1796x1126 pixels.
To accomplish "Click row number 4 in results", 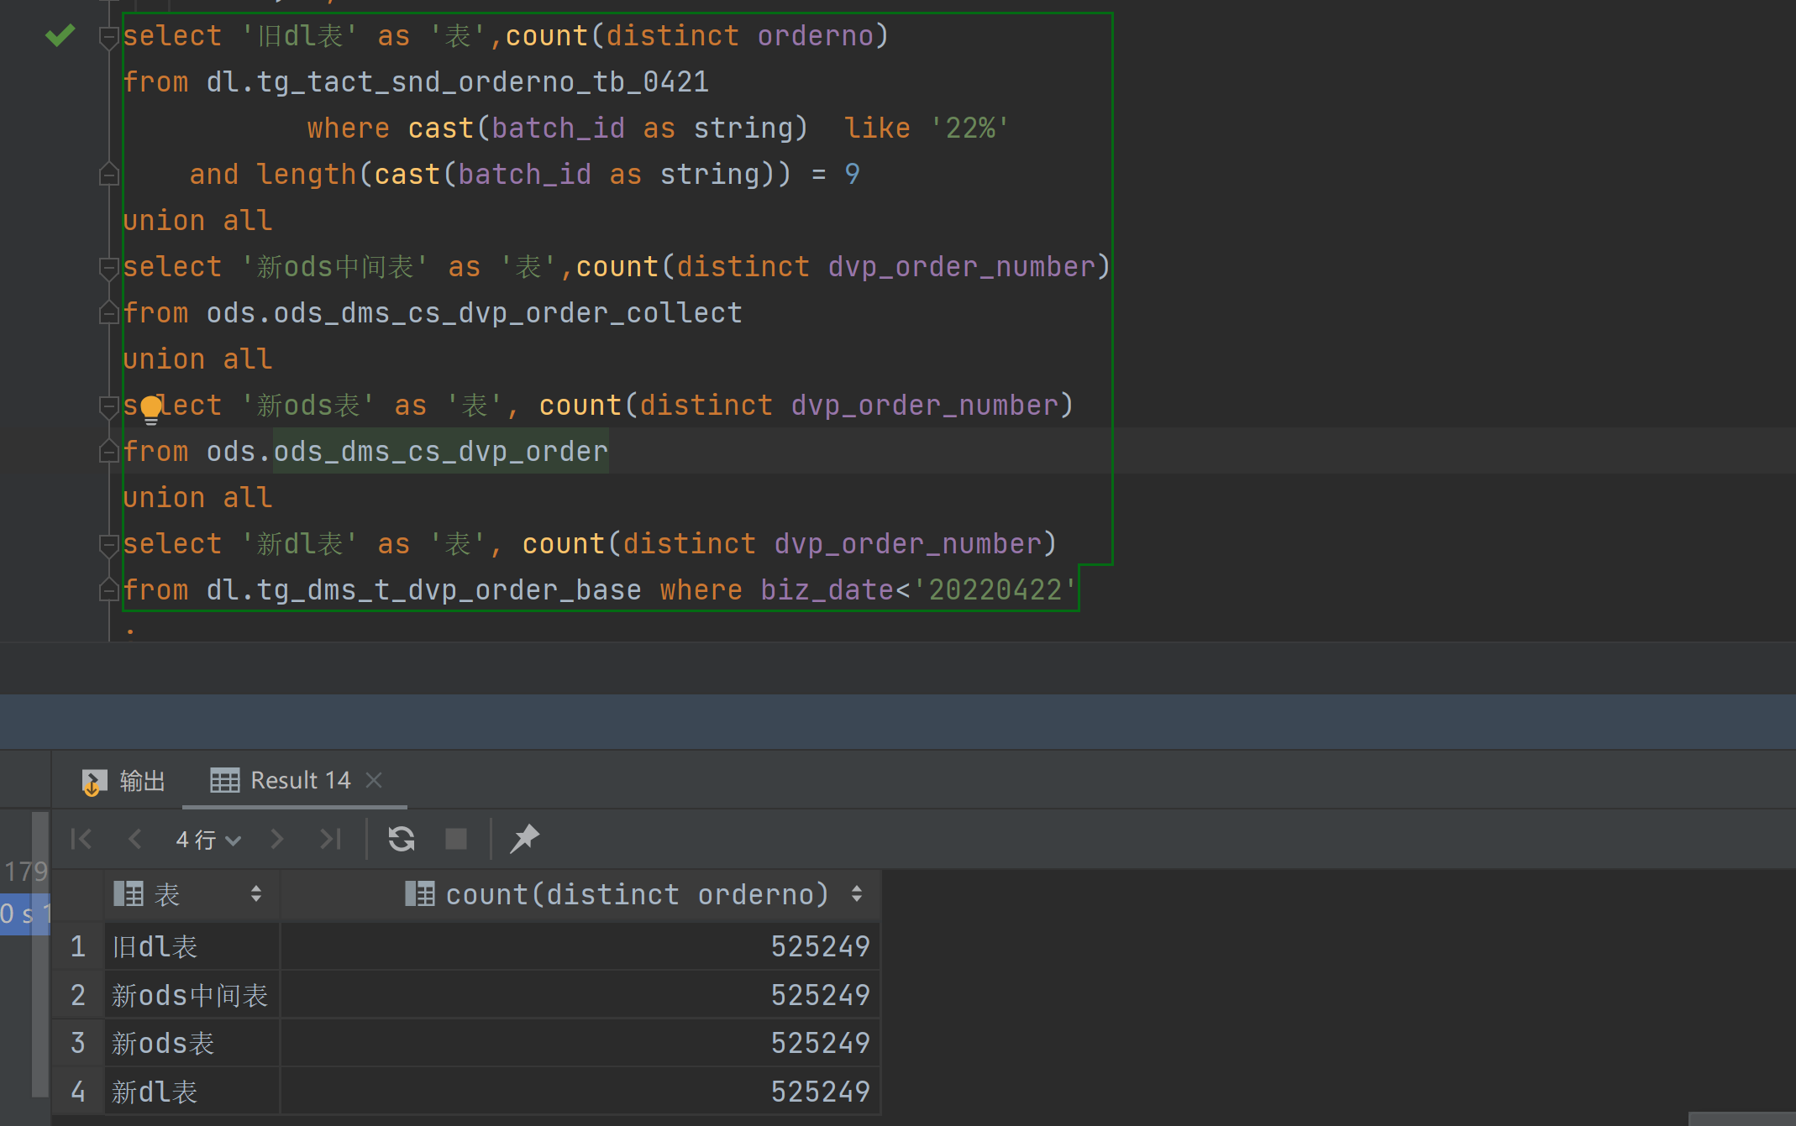I will [78, 1092].
